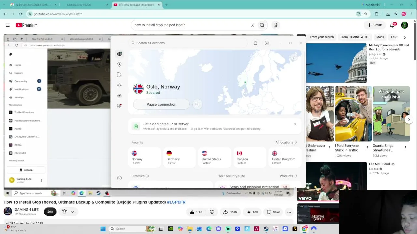The height and width of the screenshot is (234, 417).
Task: Expand Products in the security suite
Action: pyautogui.click(x=289, y=176)
